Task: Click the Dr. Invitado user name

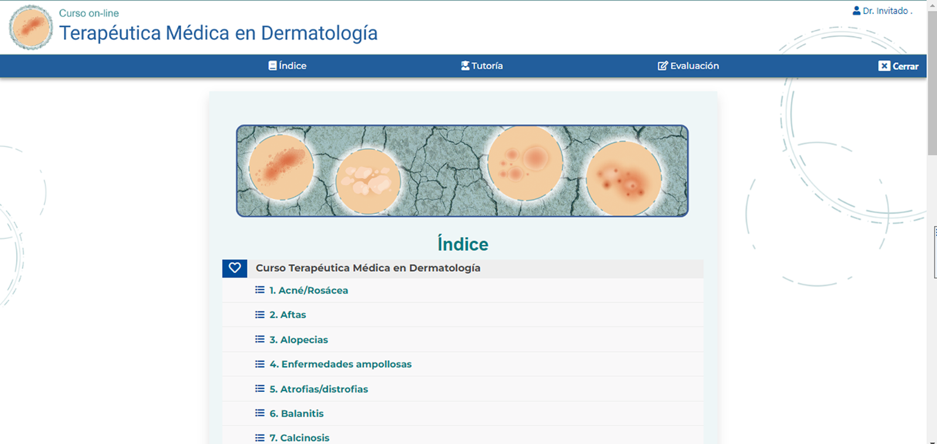Action: (887, 11)
